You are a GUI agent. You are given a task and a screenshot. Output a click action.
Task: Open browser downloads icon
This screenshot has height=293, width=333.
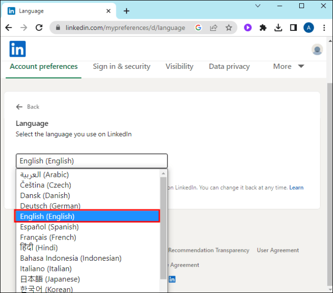pos(278,27)
